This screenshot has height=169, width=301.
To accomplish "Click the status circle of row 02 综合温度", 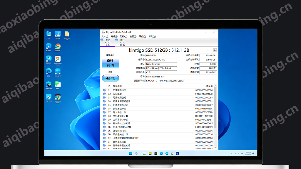I will coord(104,94).
